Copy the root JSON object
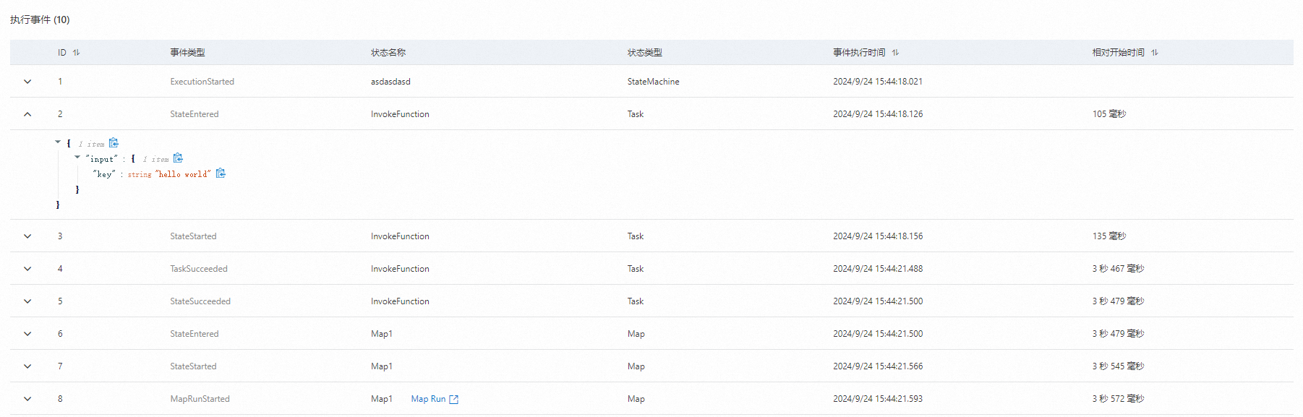Viewport: 1303px width, 417px height. (x=114, y=143)
